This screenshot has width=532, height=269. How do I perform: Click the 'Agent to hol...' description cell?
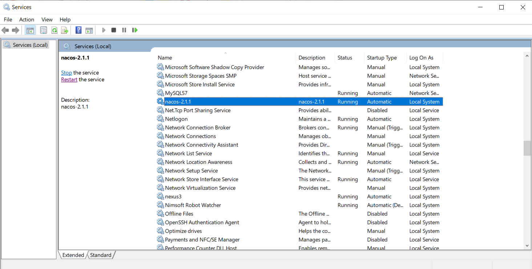(x=315, y=222)
